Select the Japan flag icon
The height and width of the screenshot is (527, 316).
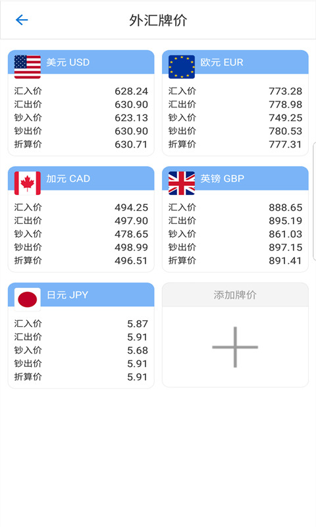click(x=28, y=299)
